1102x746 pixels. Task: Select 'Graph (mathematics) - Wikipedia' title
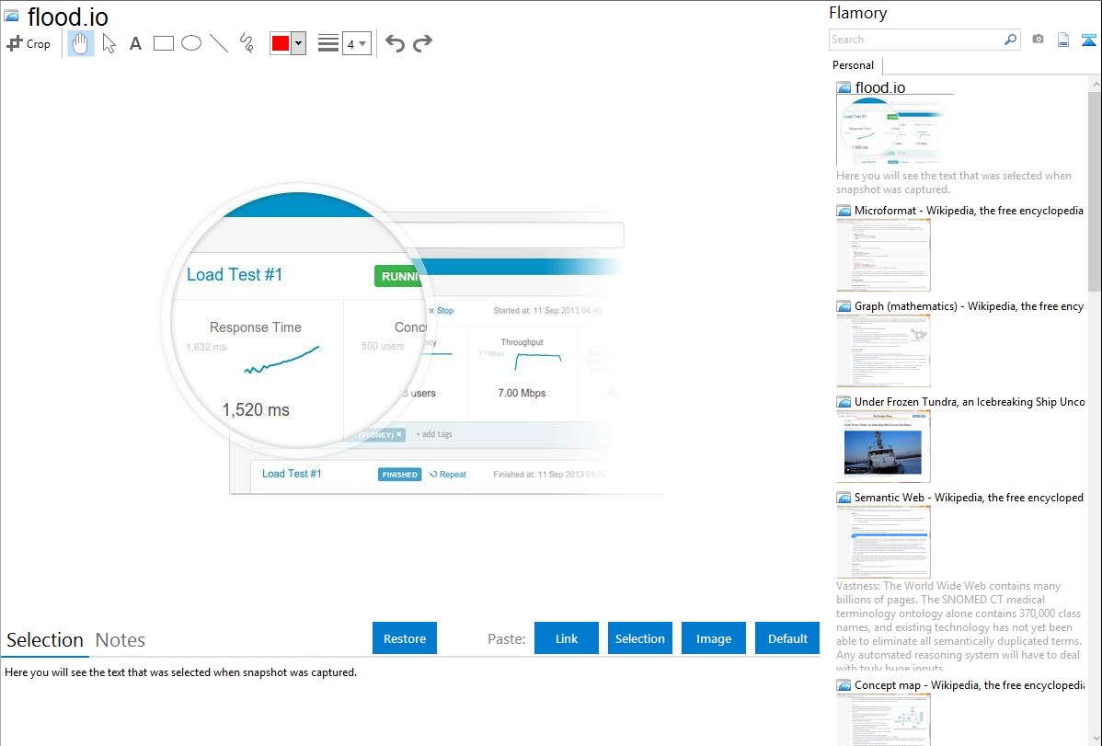pyautogui.click(x=969, y=306)
